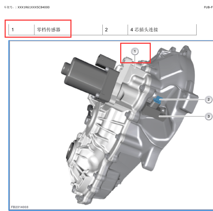Viewport: 213px width, 211px height.
Task: Select the '零档传感器' table cell
Action: 68,30
